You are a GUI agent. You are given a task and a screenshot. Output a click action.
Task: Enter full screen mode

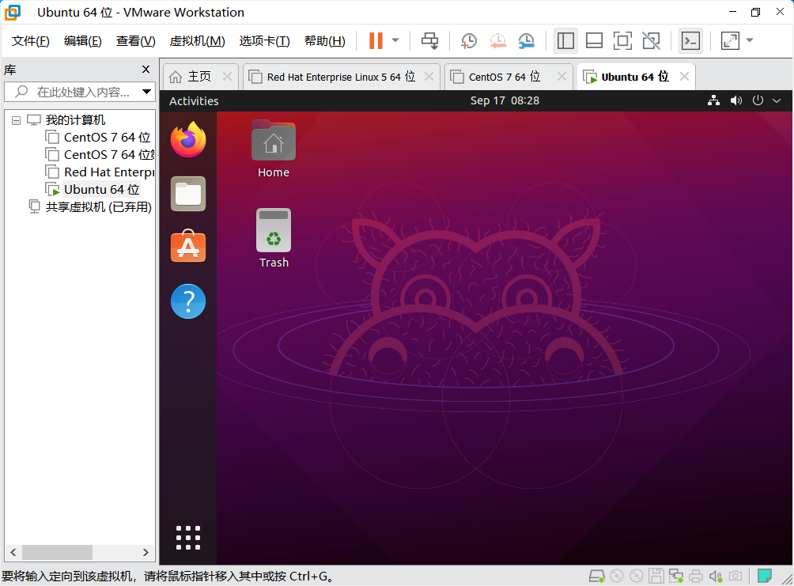click(622, 40)
